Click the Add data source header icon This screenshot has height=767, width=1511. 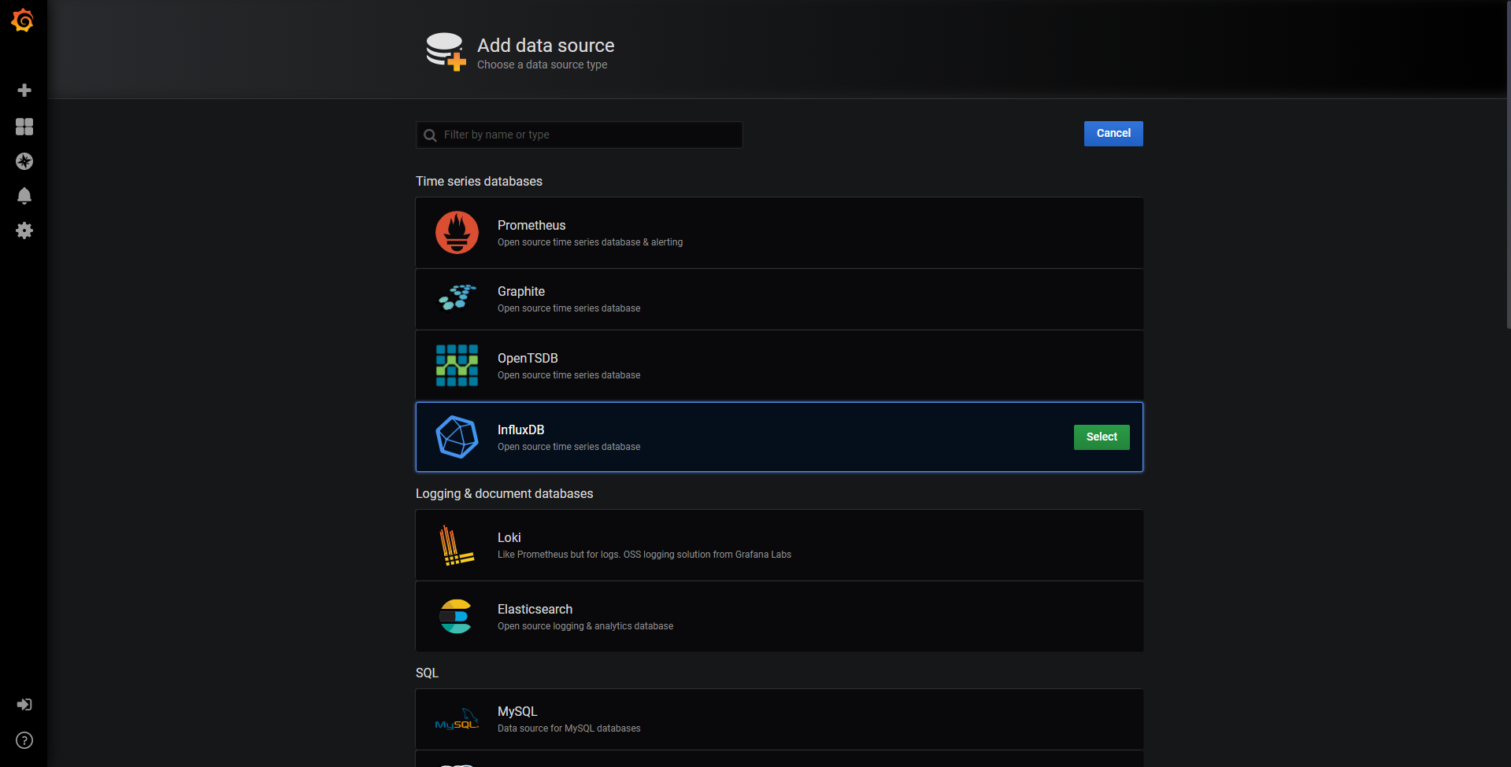(446, 52)
